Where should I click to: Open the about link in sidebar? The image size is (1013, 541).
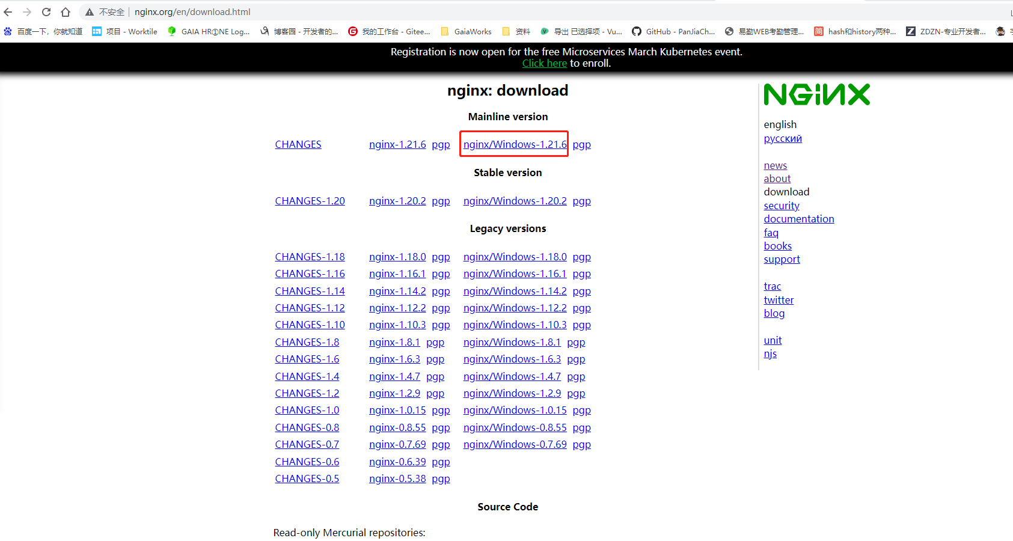pos(777,179)
